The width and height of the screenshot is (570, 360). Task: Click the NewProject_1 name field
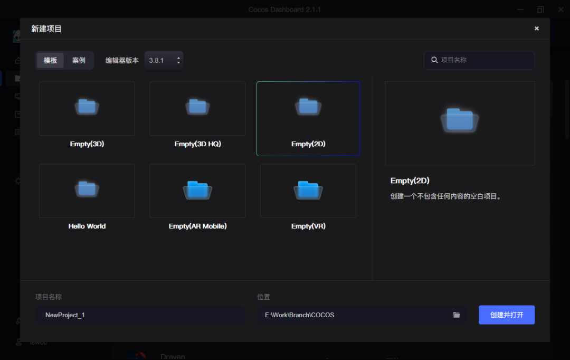coord(140,315)
